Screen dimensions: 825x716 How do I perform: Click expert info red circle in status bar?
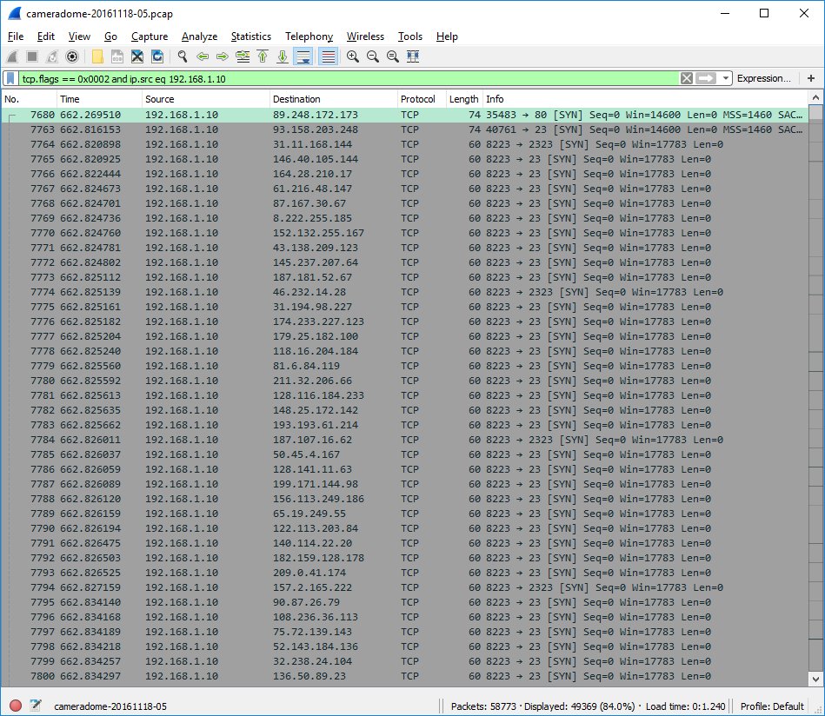pos(16,706)
